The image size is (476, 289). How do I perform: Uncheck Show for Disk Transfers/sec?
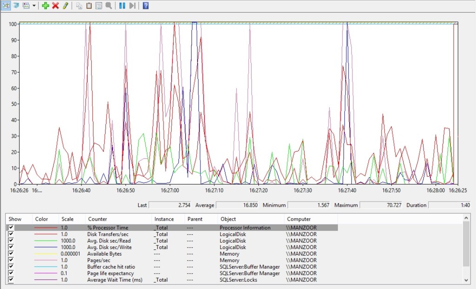pos(11,234)
